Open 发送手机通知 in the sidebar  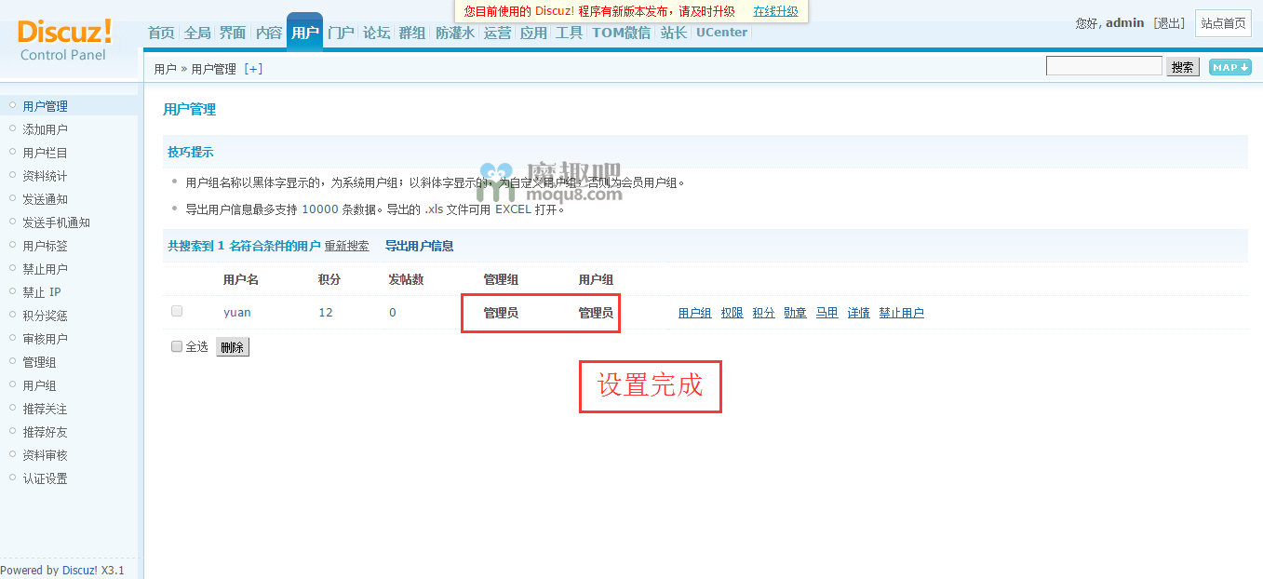point(56,222)
